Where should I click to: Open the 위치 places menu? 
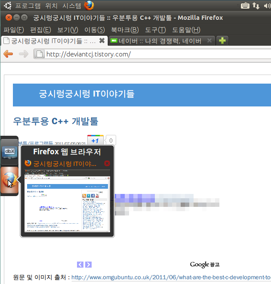point(51,6)
